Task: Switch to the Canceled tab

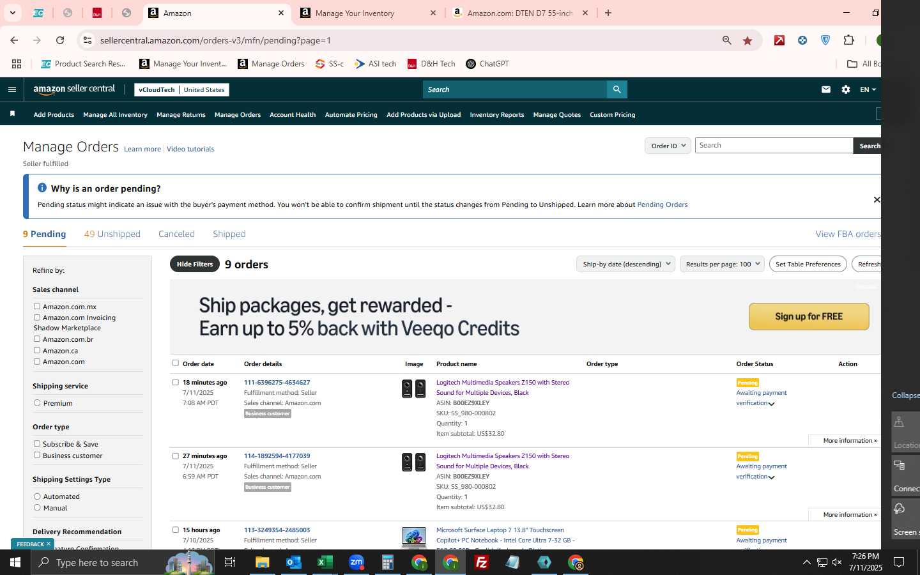Action: pos(176,234)
